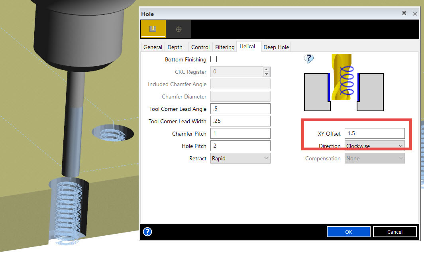Open the crosshair locations page icon

179,29
